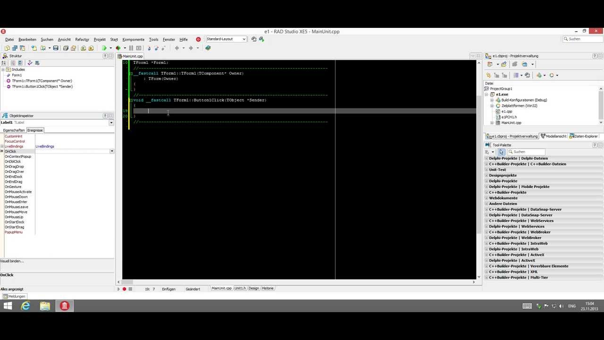Select TForm1::Button1Click in Struktur tree

click(42, 86)
